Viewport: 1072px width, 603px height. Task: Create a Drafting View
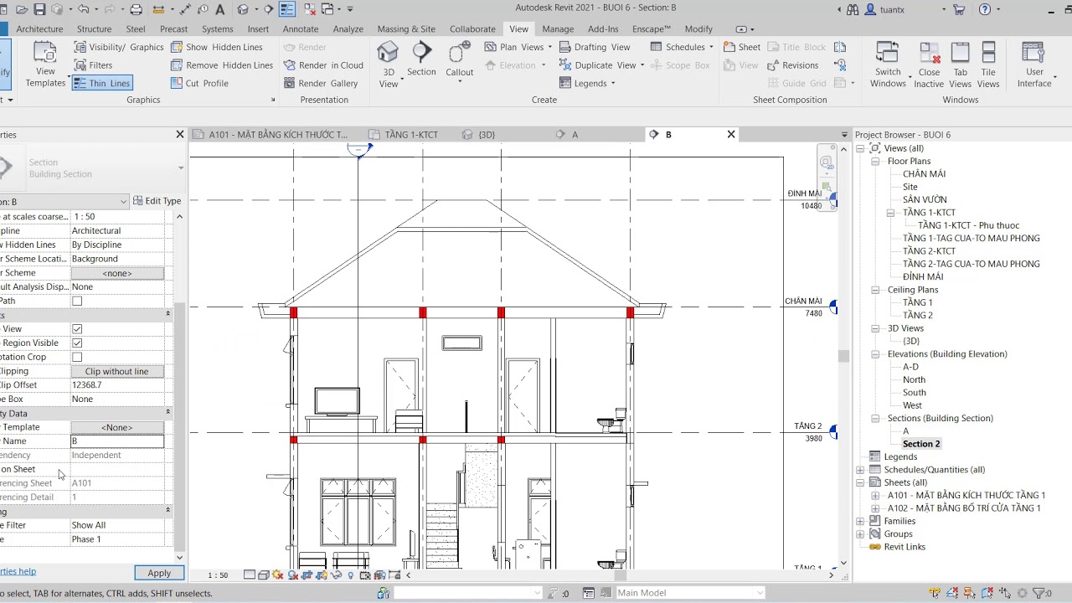[x=595, y=47]
